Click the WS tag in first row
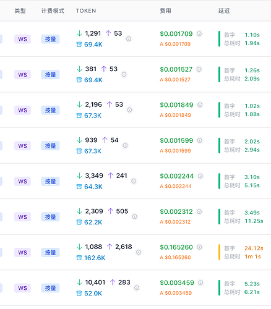 point(22,39)
